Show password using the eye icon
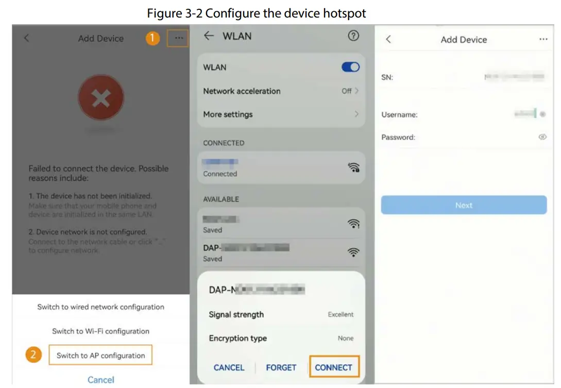This screenshot has height=388, width=561. [x=542, y=137]
